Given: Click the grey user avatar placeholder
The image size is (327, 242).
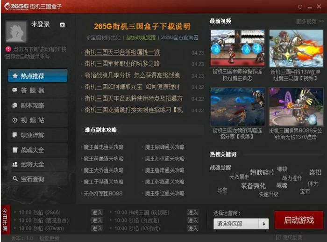Looking at the screenshot, I should click(x=16, y=31).
